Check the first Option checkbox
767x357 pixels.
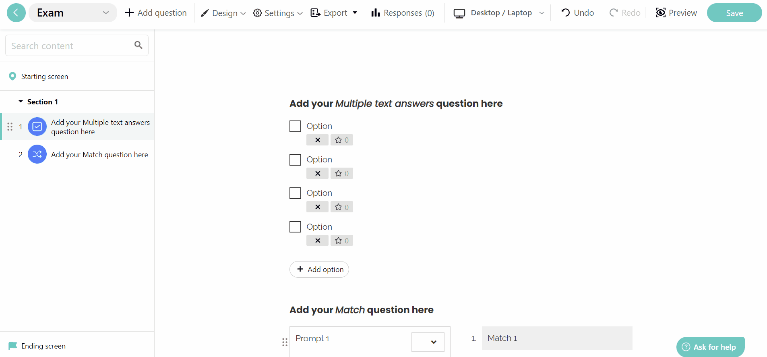[295, 126]
